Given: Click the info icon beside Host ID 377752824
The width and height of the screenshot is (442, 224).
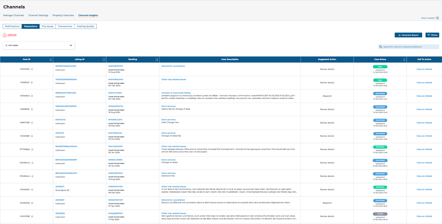Looking at the screenshot, I should (x=32, y=149).
